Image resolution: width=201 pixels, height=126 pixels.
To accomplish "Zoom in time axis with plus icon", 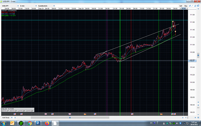I will tap(195, 118).
